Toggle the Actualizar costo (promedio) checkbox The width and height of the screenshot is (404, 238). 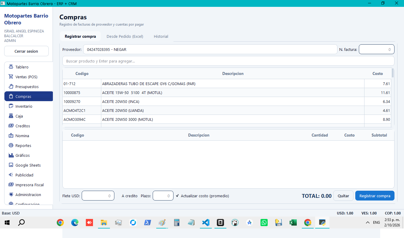[x=177, y=196]
